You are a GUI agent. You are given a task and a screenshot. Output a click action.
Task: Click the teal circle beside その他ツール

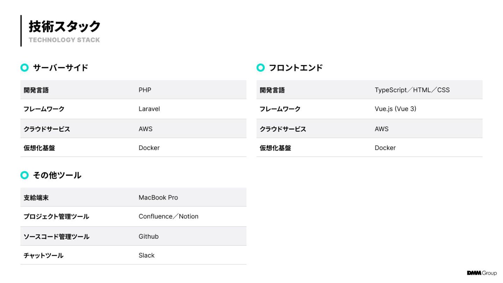24,175
